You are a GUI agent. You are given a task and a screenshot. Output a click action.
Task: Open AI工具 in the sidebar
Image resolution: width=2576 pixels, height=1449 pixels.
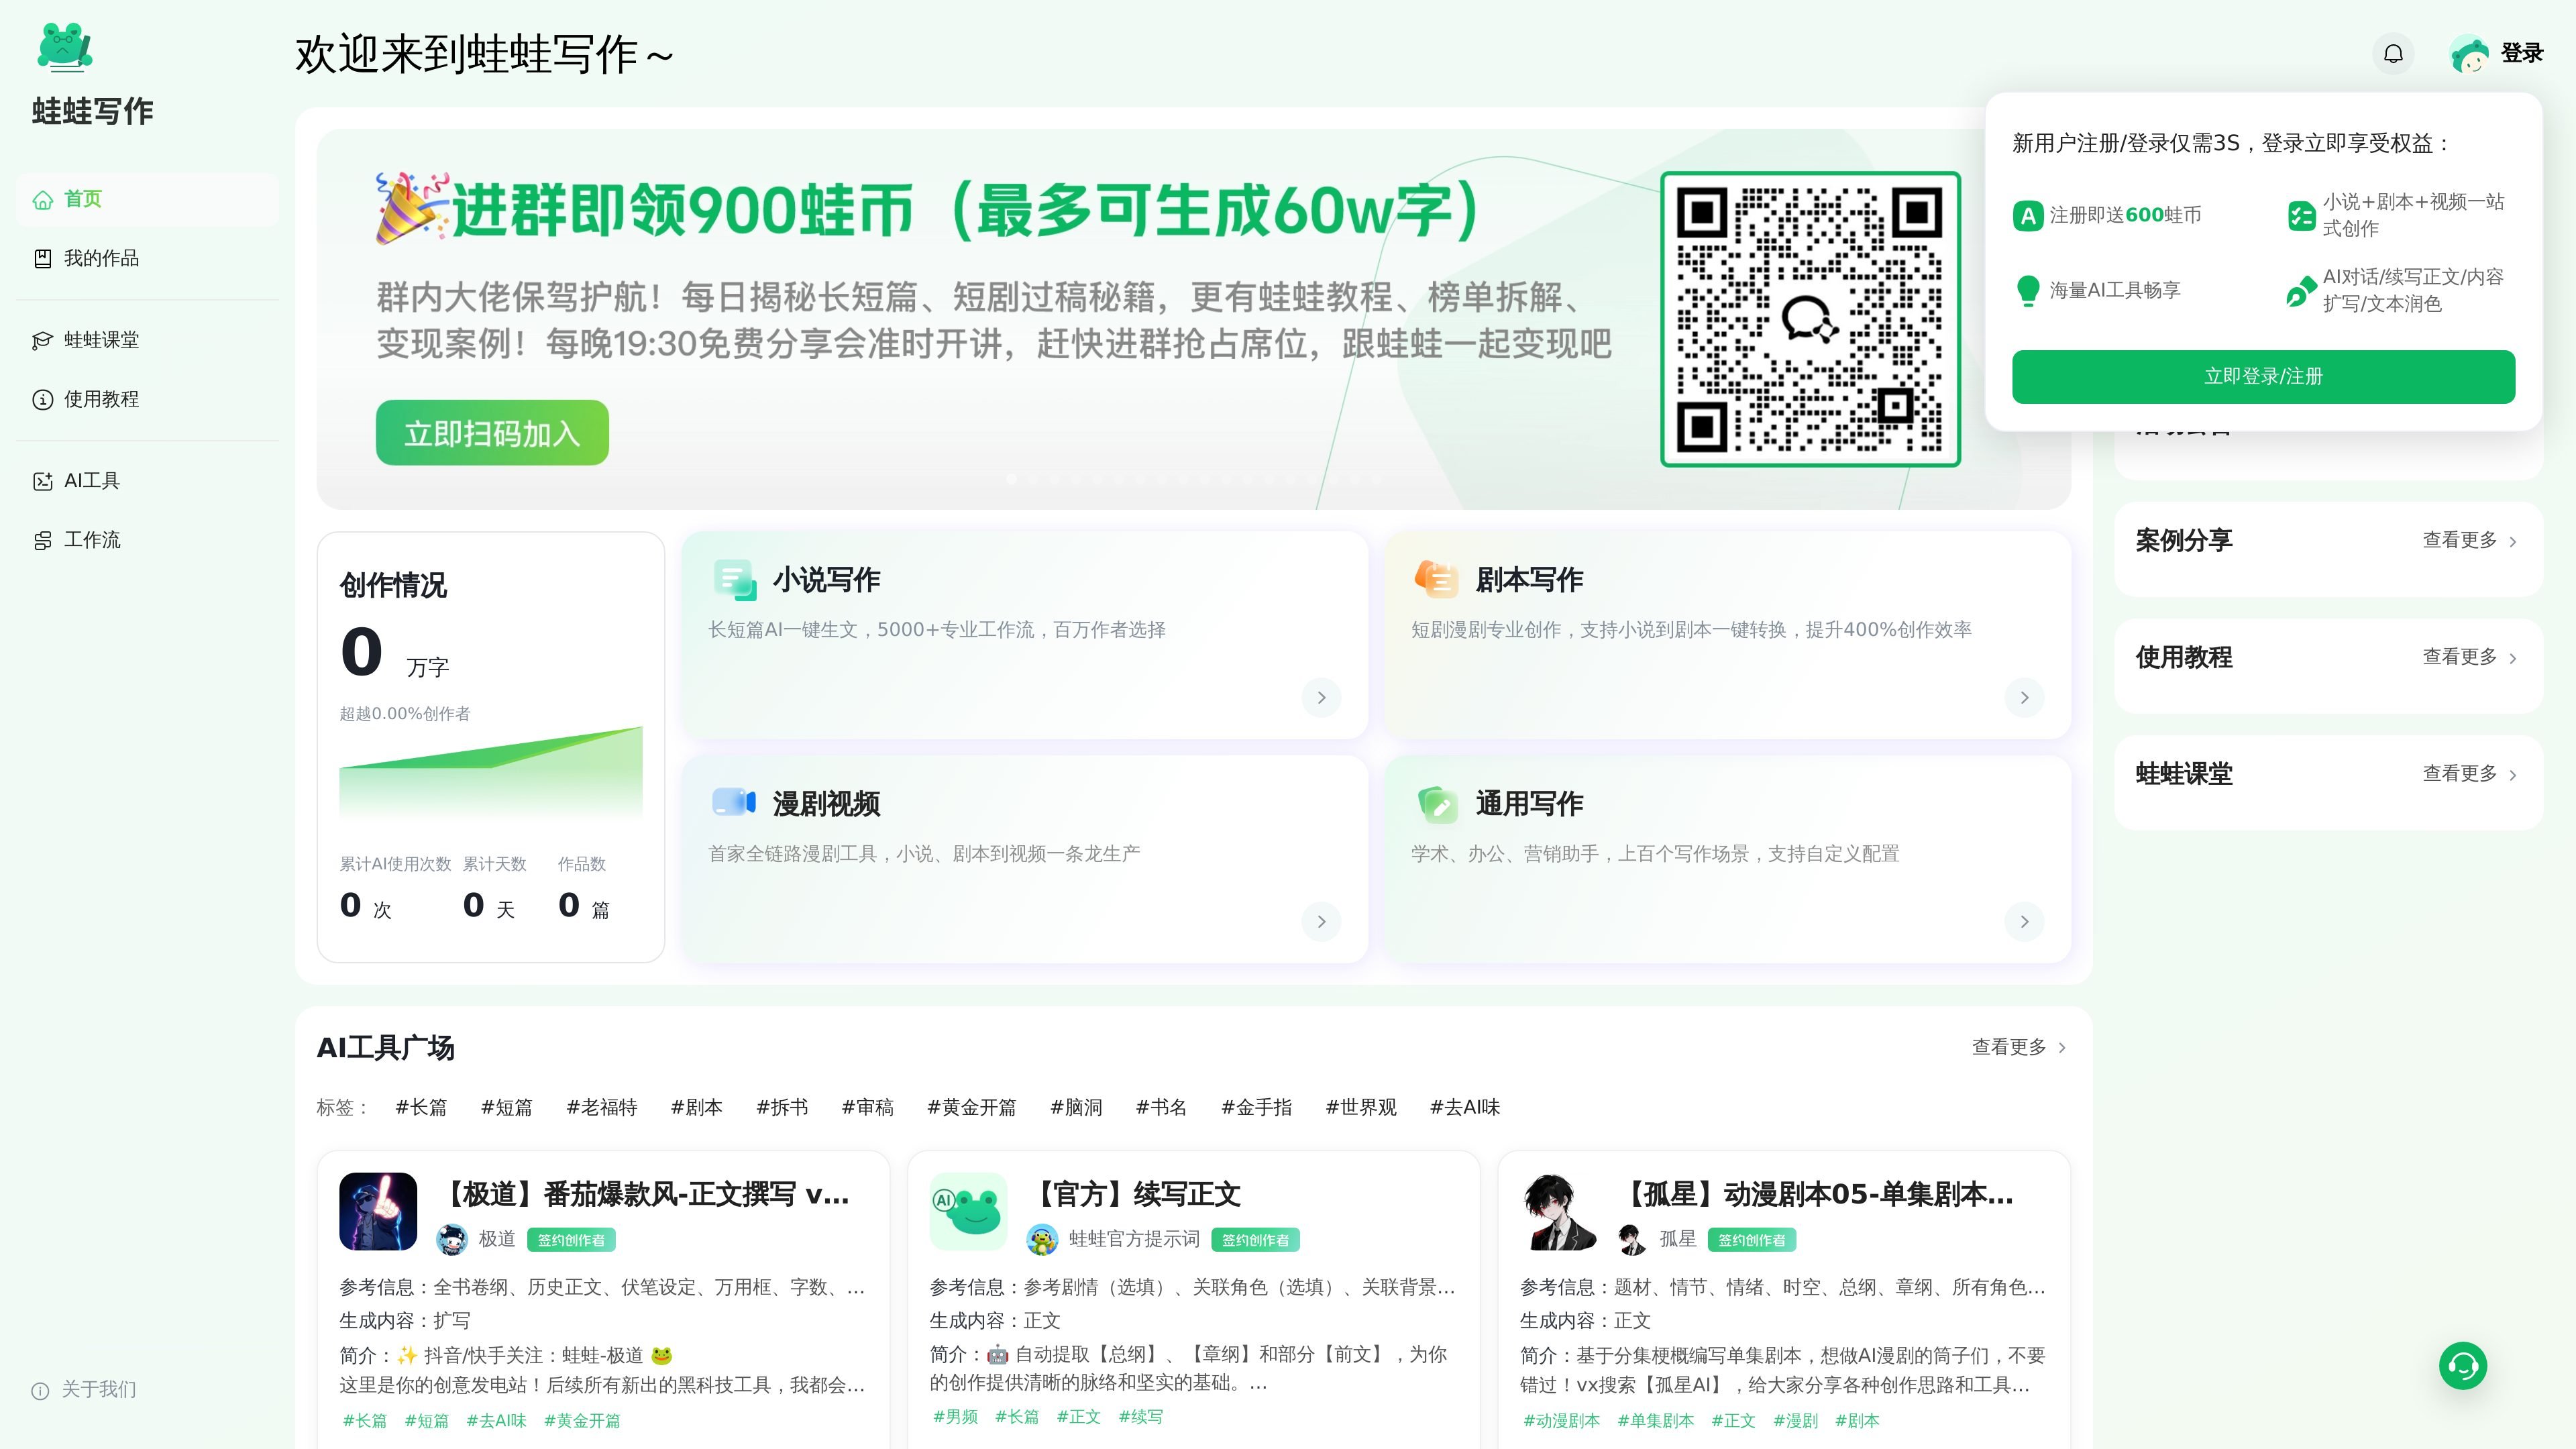point(147,481)
